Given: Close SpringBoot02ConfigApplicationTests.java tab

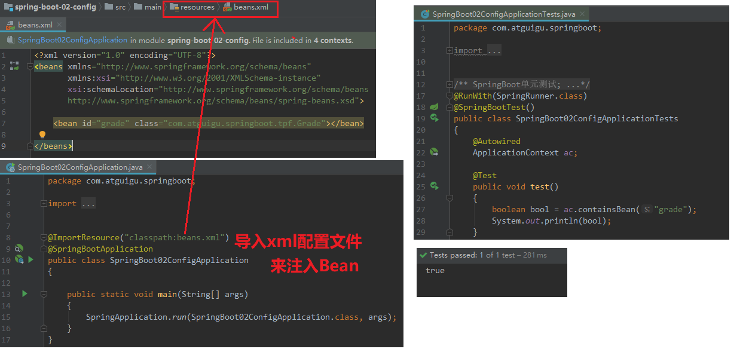Looking at the screenshot, I should [x=581, y=13].
